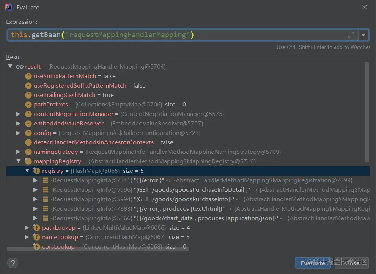Expand RequestMappingInfo@5994 entry
The height and width of the screenshot is (274, 376).
(35, 199)
